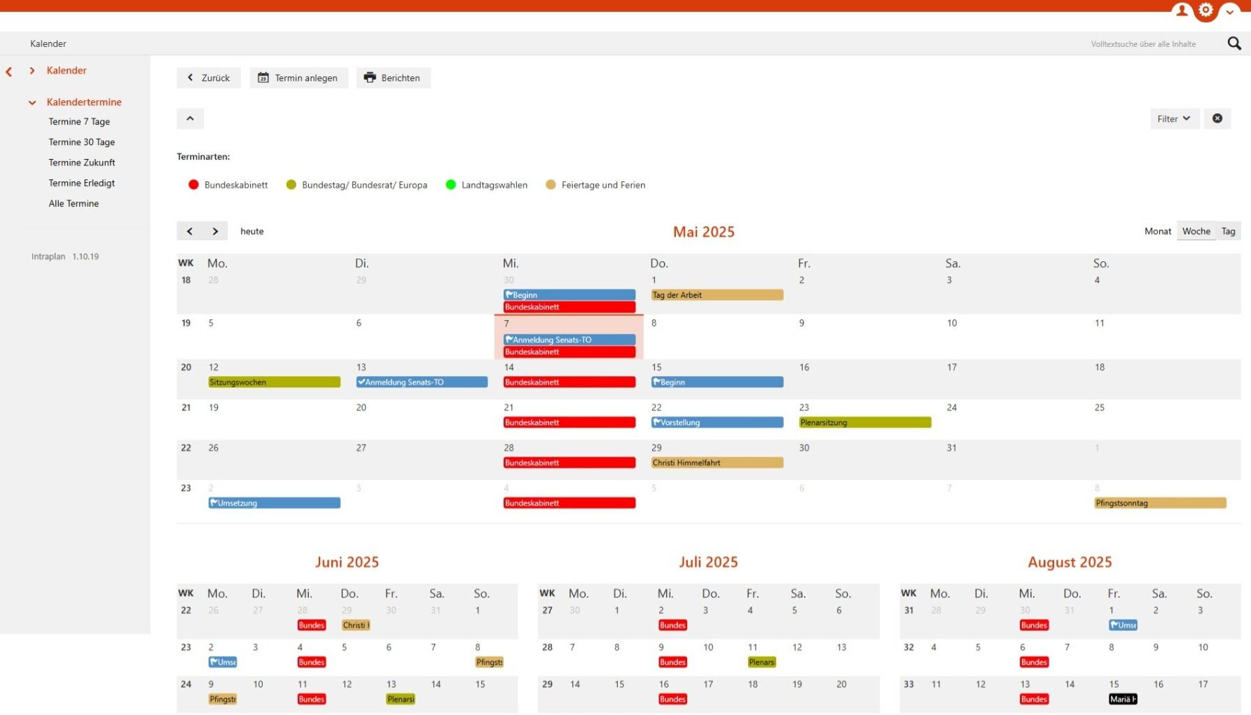Click the Berichten printer button
This screenshot has width=1251, height=715.
click(x=393, y=78)
